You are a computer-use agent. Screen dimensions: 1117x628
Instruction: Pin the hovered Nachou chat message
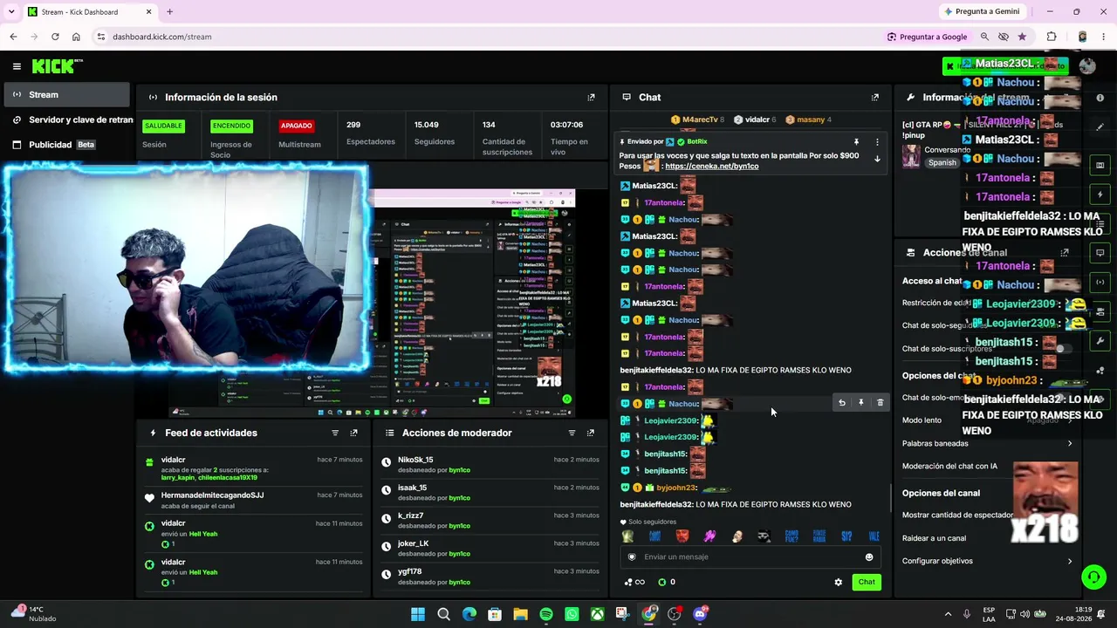coord(861,403)
